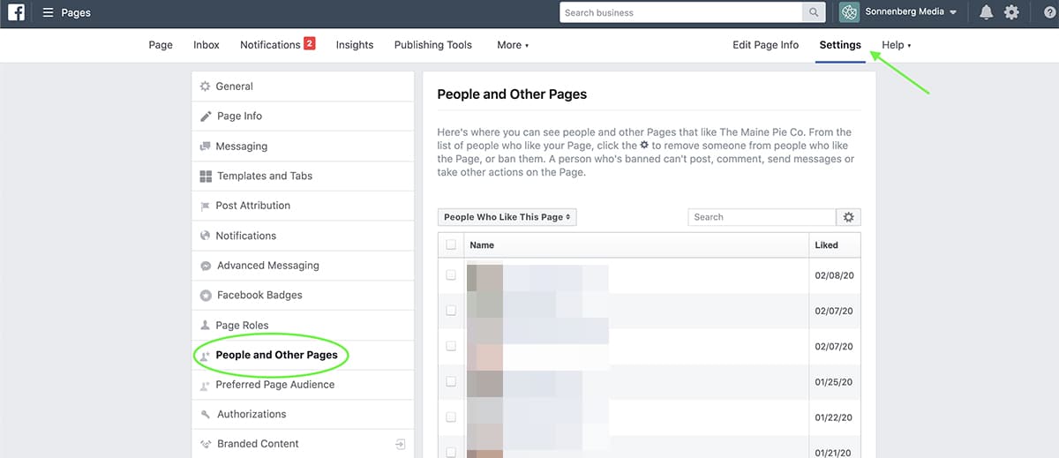
Task: Click the Facebook logo icon
Action: tap(16, 12)
